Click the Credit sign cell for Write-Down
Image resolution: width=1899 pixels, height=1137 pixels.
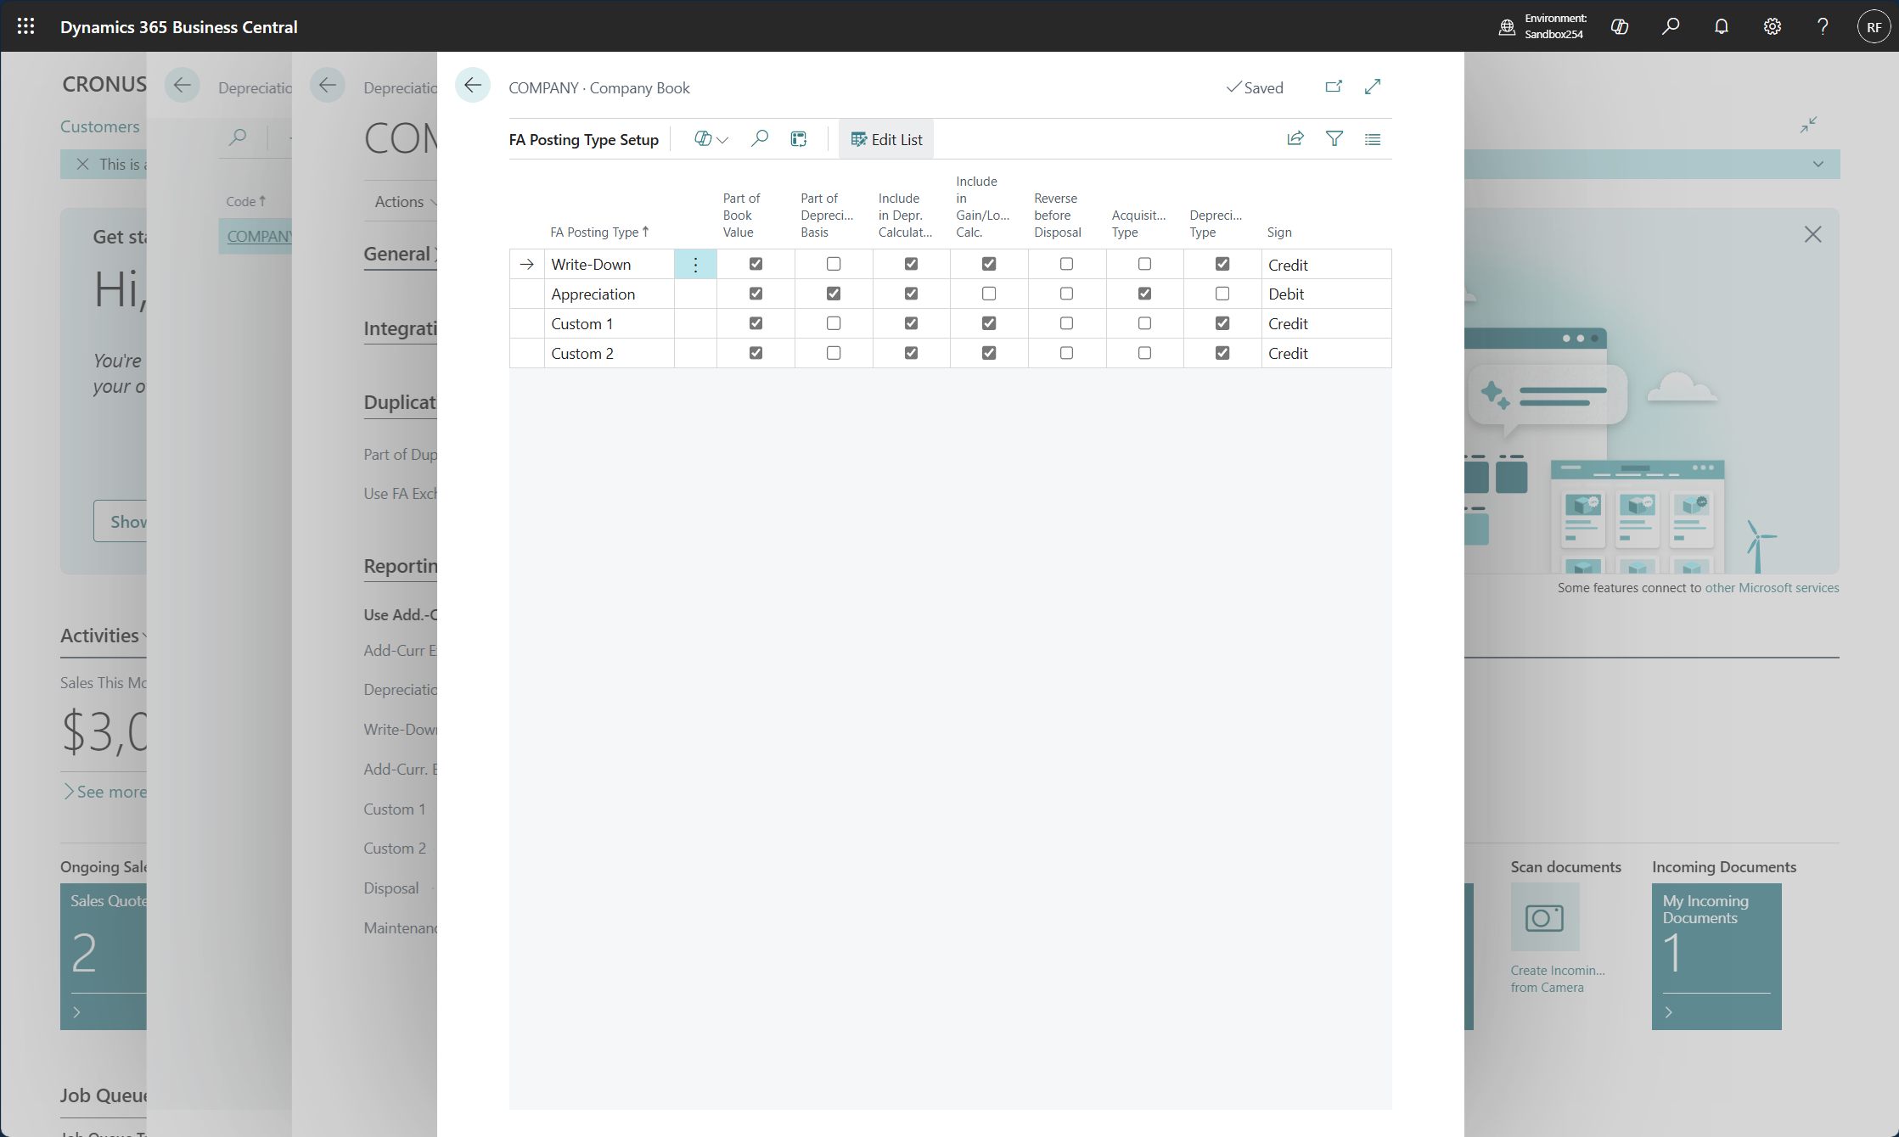coord(1326,265)
